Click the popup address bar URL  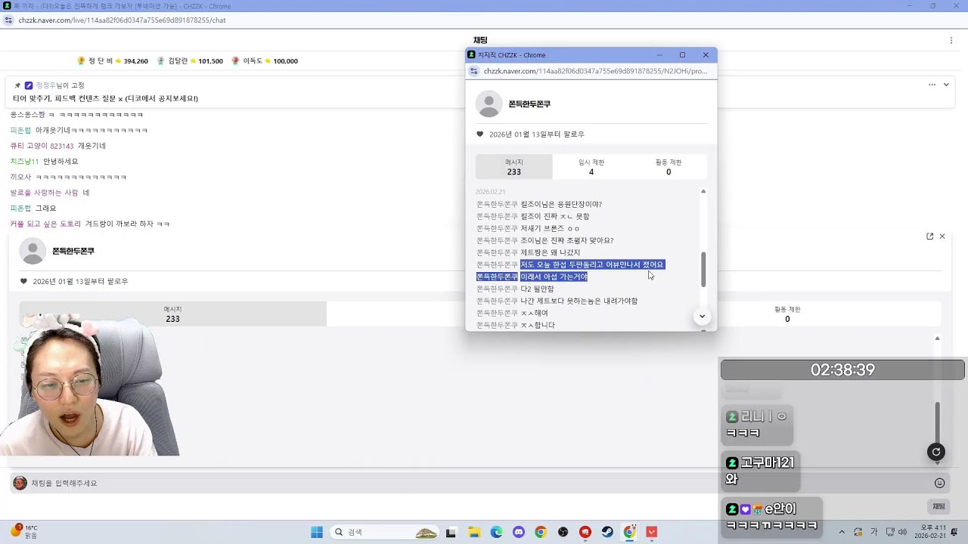click(595, 71)
